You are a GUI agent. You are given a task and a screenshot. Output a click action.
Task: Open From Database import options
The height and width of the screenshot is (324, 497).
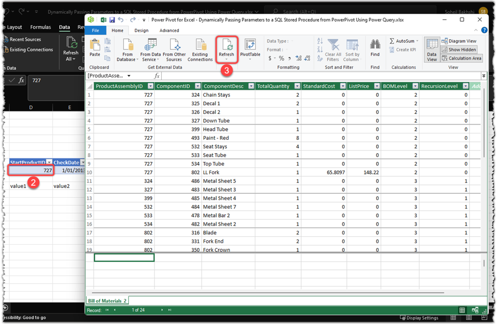(x=127, y=50)
